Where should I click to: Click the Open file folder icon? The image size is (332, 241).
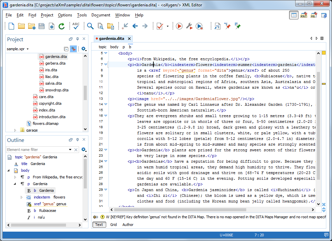coord(21,26)
